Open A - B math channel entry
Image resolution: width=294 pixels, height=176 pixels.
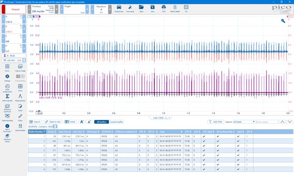click(x=14, y=56)
